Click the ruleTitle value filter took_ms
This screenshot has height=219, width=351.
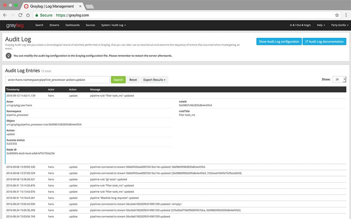(187, 115)
